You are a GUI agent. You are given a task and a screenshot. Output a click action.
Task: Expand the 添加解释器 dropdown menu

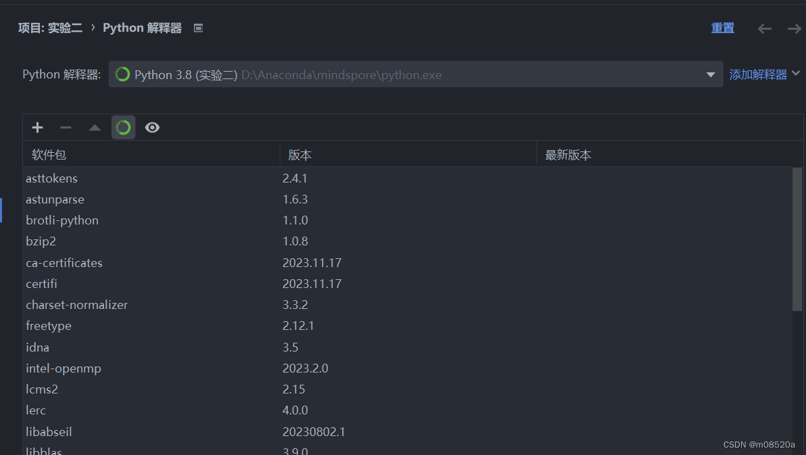click(x=796, y=74)
